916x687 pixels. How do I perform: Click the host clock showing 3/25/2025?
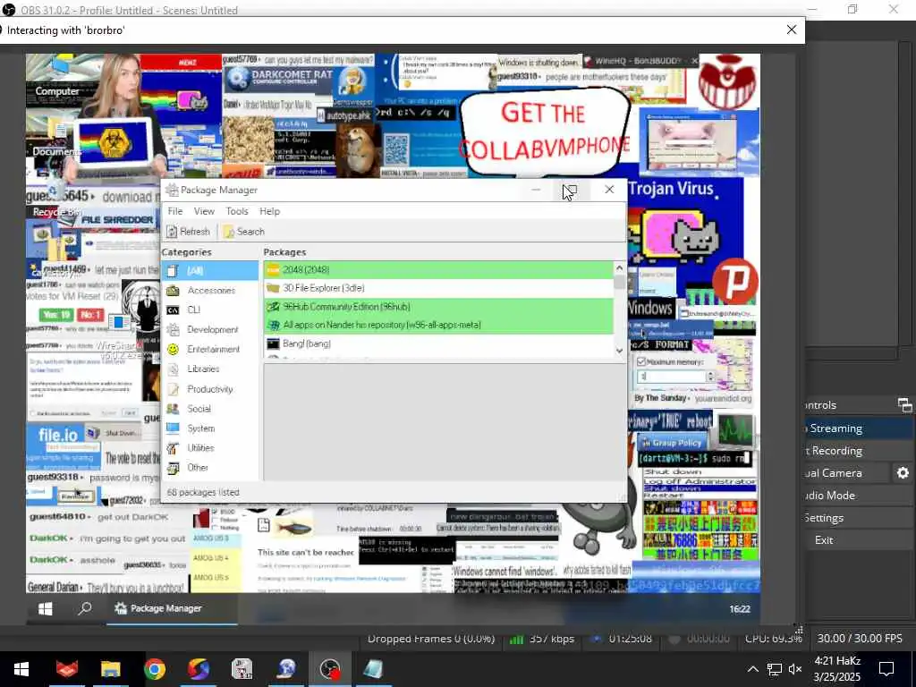837,669
